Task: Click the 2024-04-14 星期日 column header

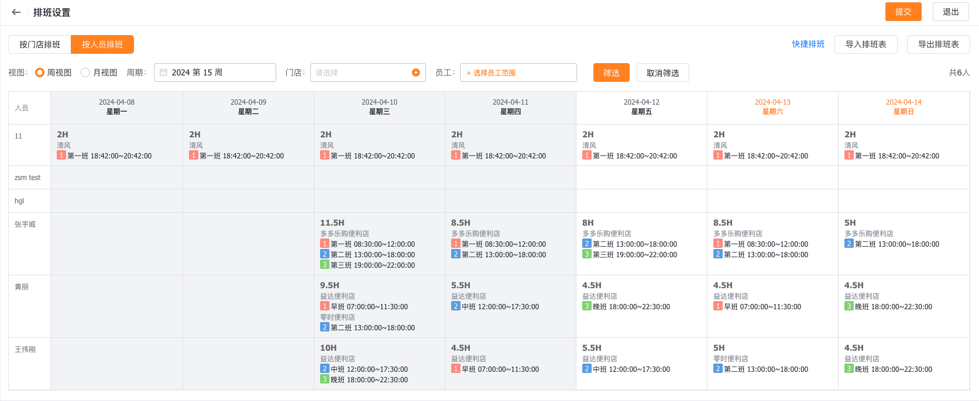Action: [x=904, y=107]
